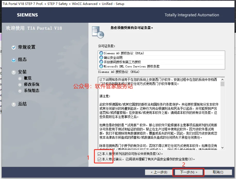Go back with 上一步(B) button
The image size is (236, 179).
coord(159,172)
